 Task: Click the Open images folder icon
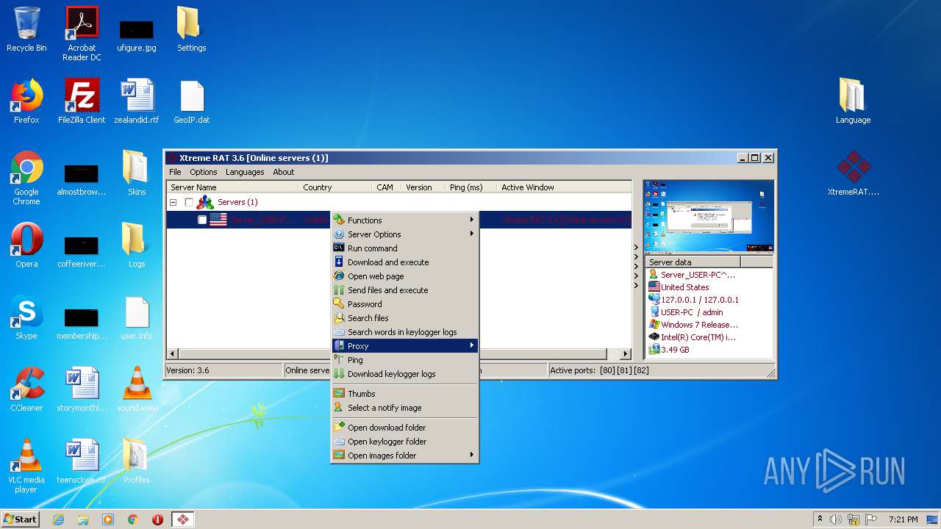339,455
